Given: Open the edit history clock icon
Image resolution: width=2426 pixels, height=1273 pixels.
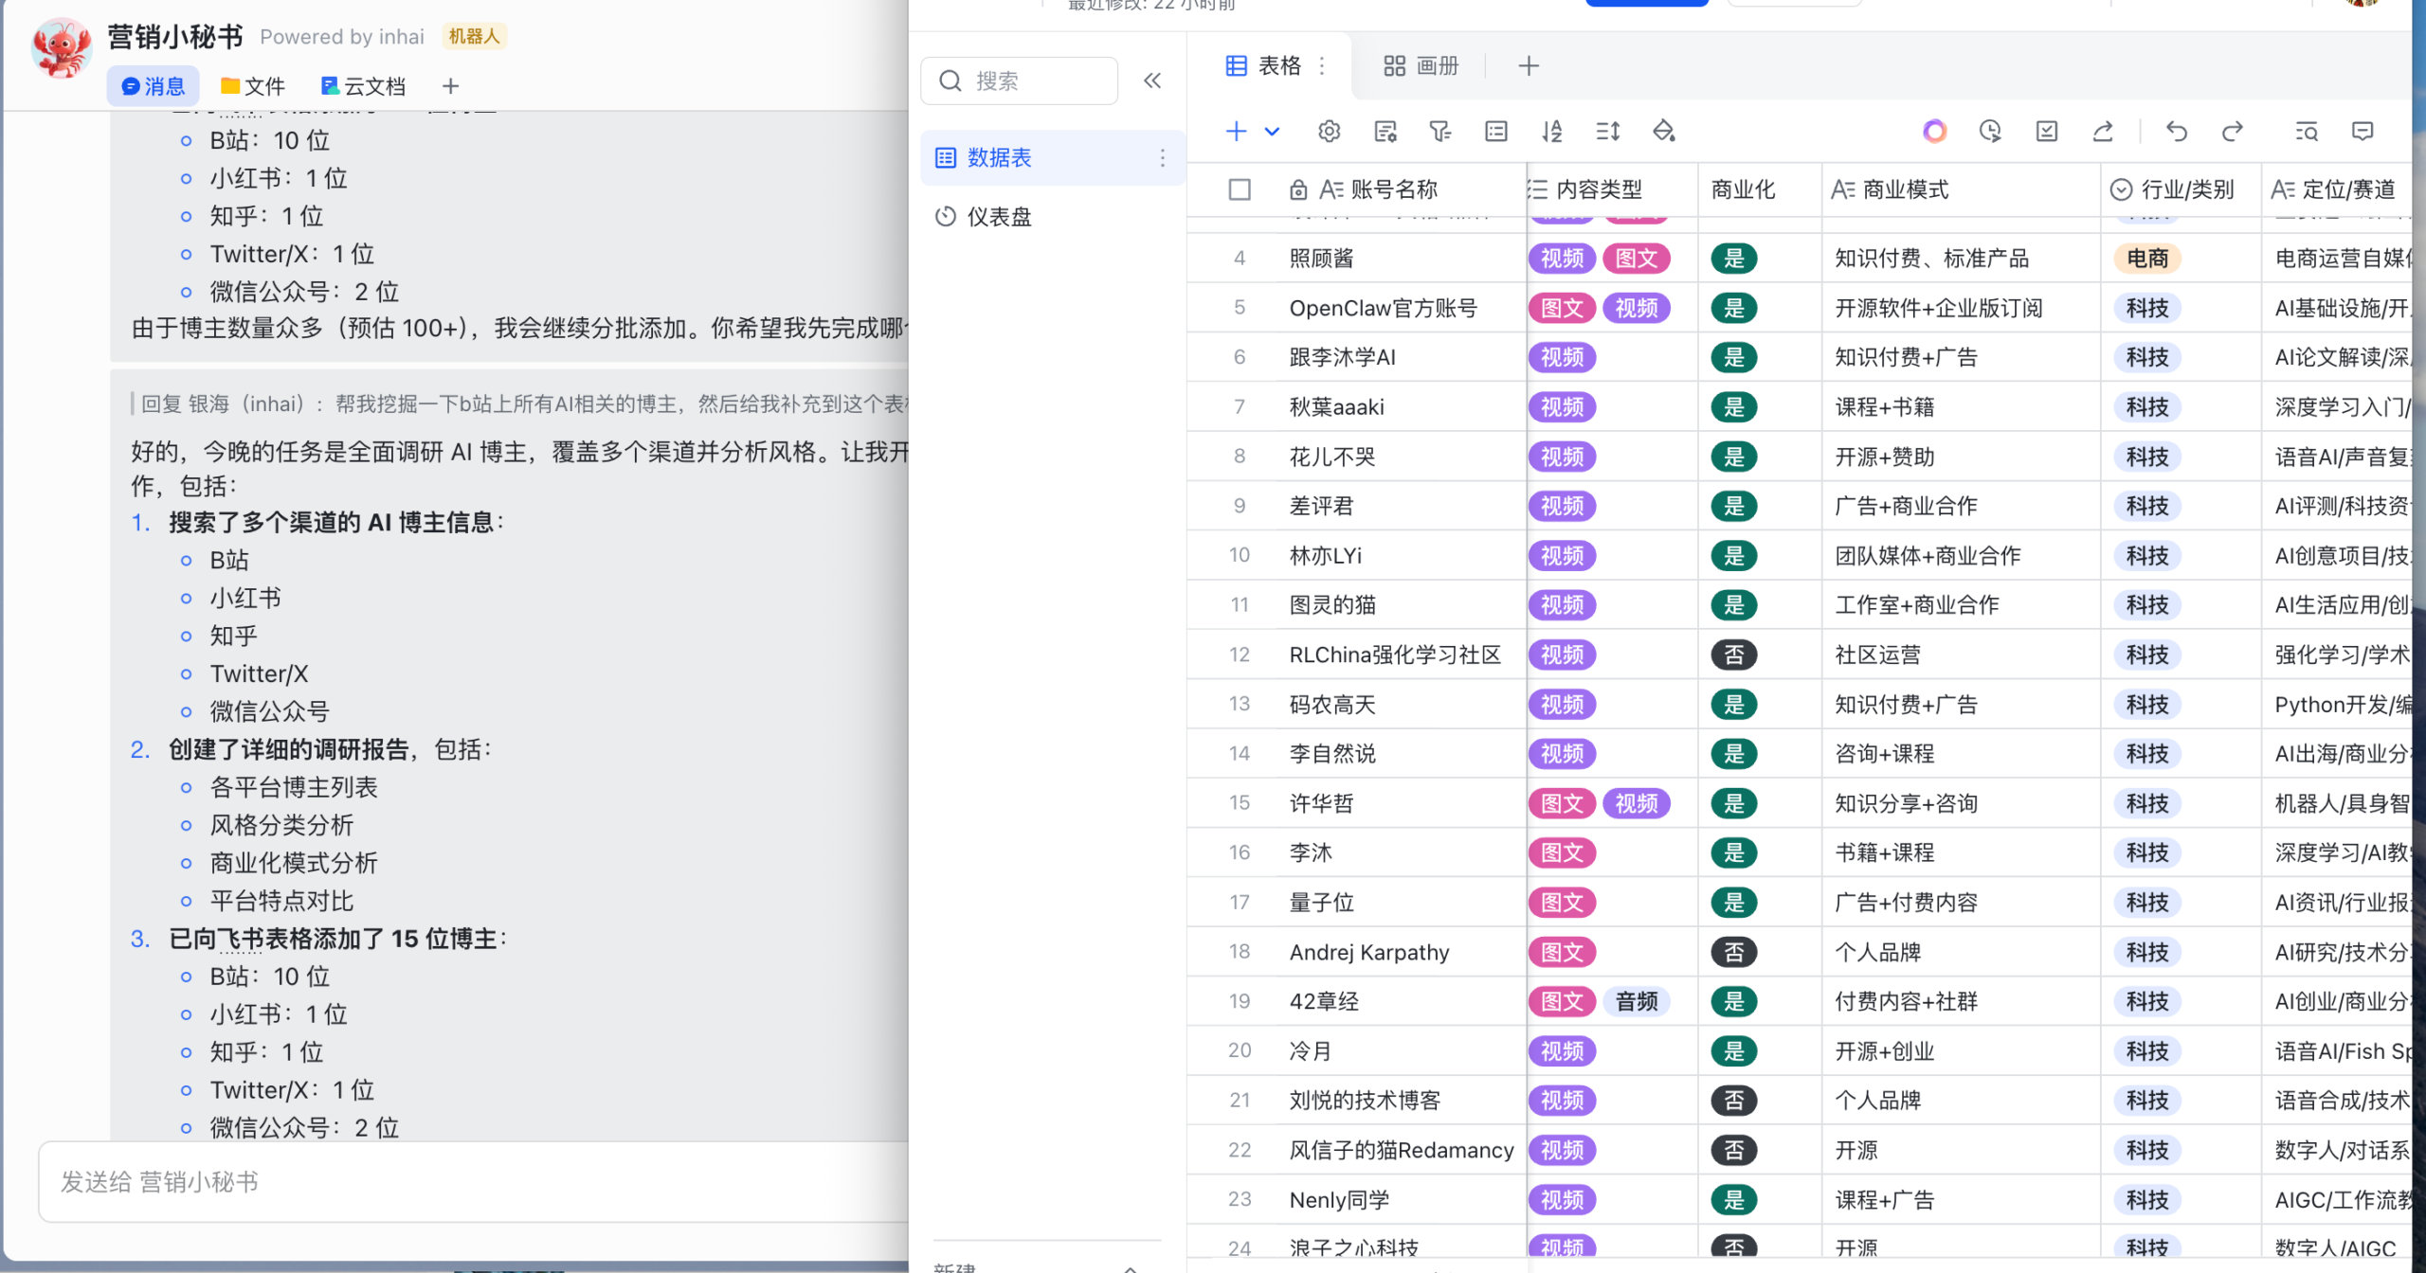Looking at the screenshot, I should 1990,132.
